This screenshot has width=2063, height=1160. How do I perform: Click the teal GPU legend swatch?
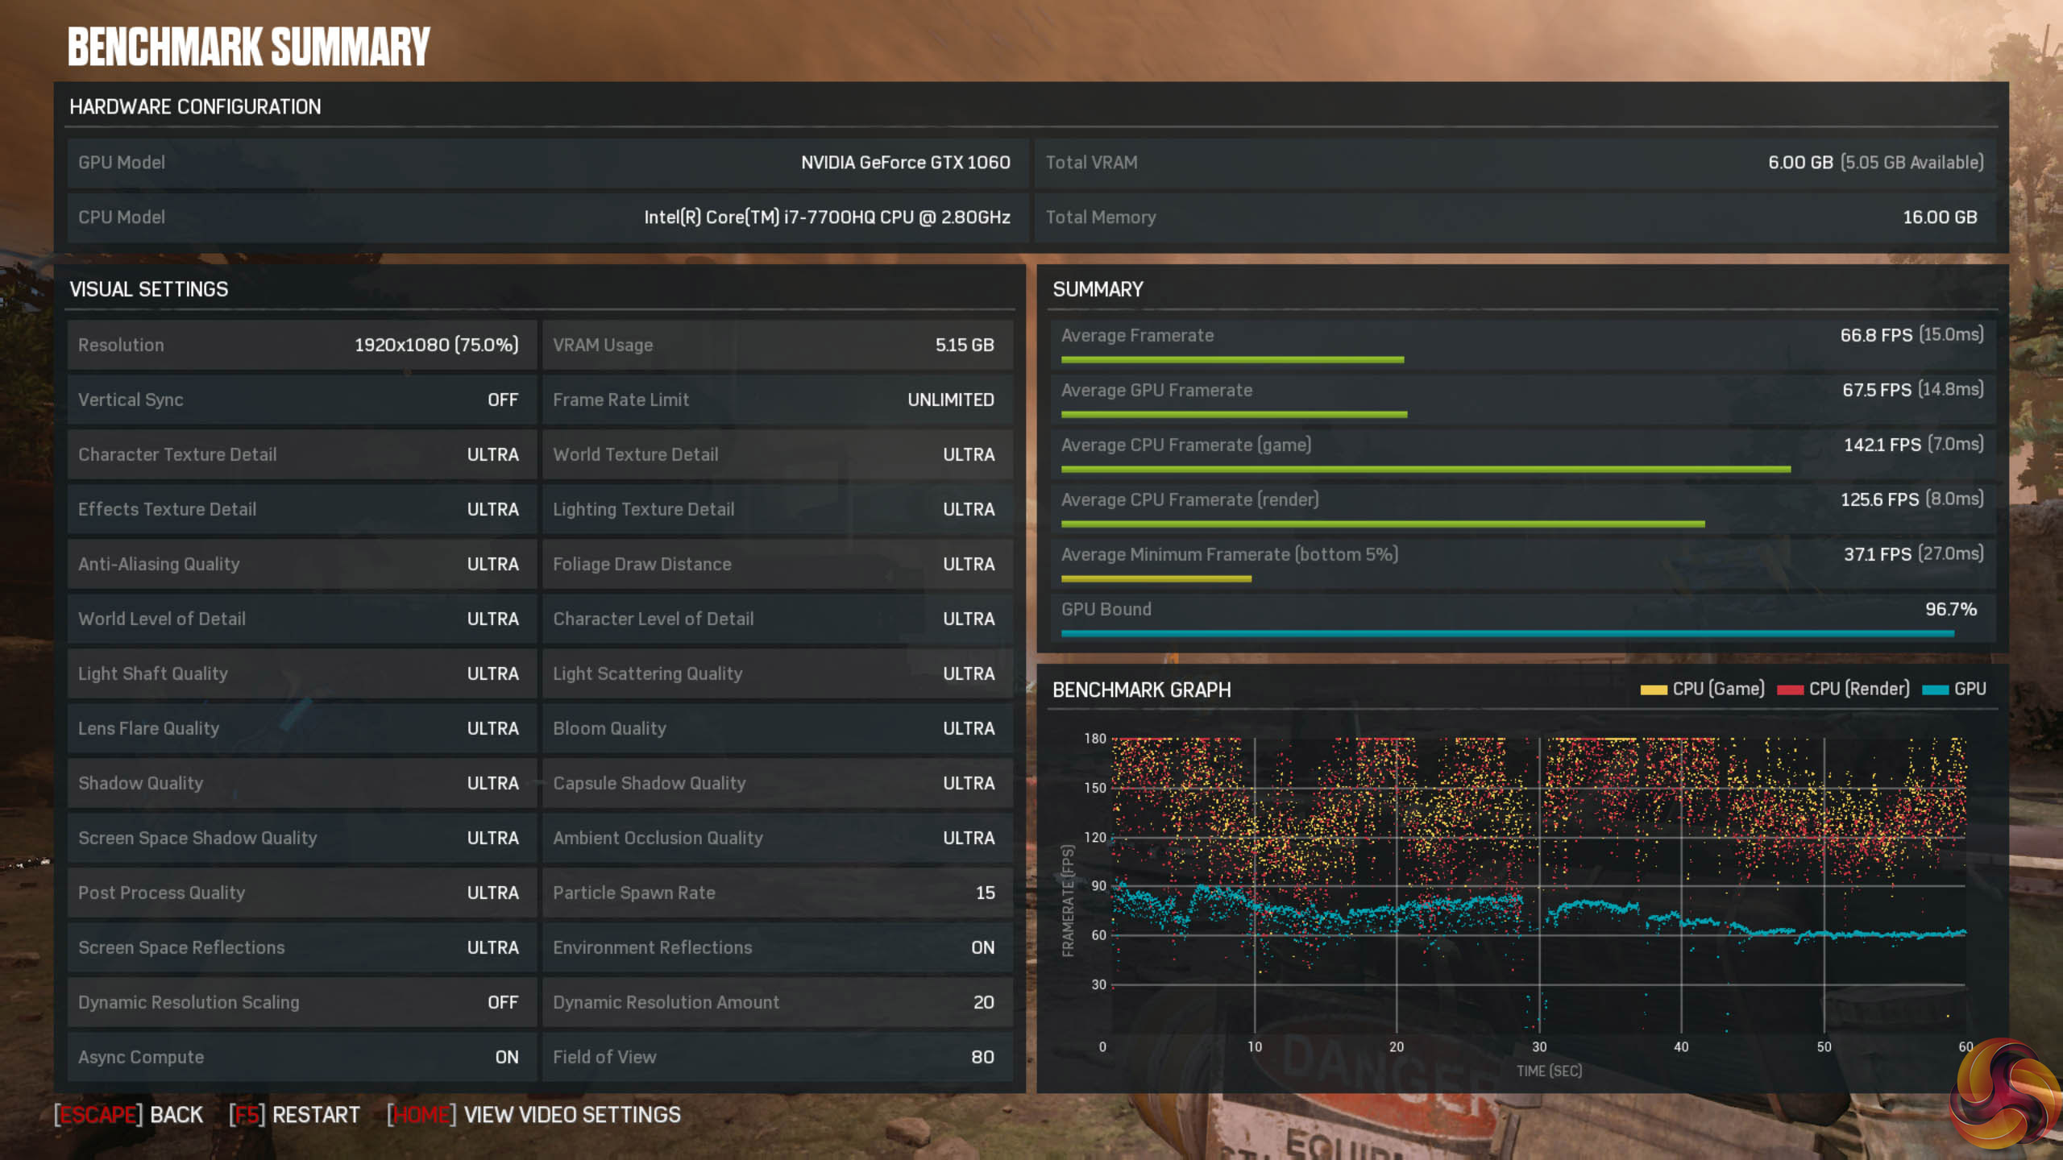coord(1935,690)
